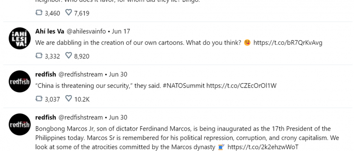The image size is (354, 151).
Task: Open redfish avatar beside Marcos tweet
Action: pos(20,124)
